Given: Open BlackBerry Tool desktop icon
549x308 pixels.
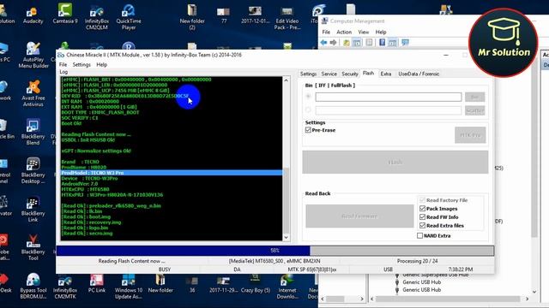Looking at the screenshot, I should 33,247.
